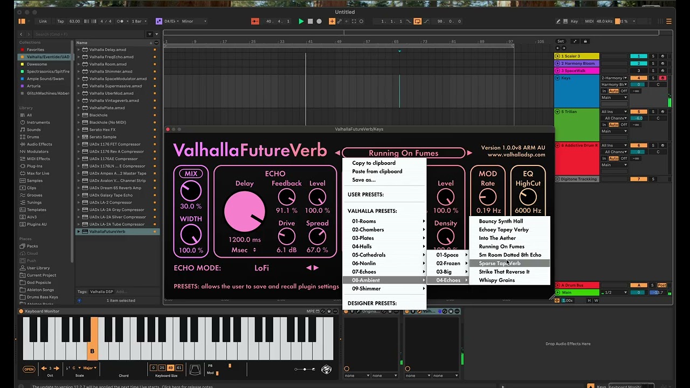Solo the 2 Harmony Bloom track
The width and height of the screenshot is (690, 388).
653,64
